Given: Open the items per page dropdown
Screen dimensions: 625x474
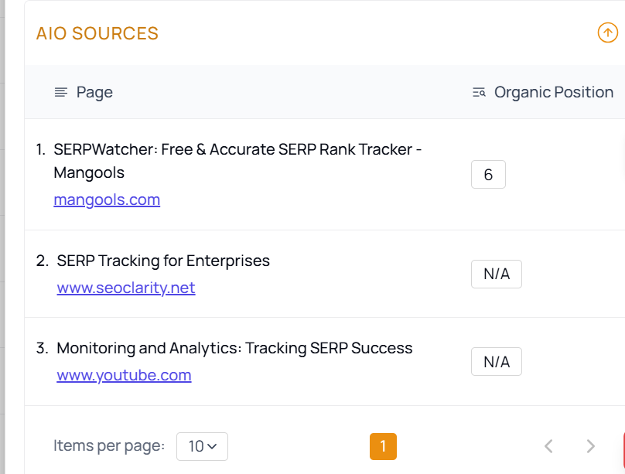Looking at the screenshot, I should point(202,446).
